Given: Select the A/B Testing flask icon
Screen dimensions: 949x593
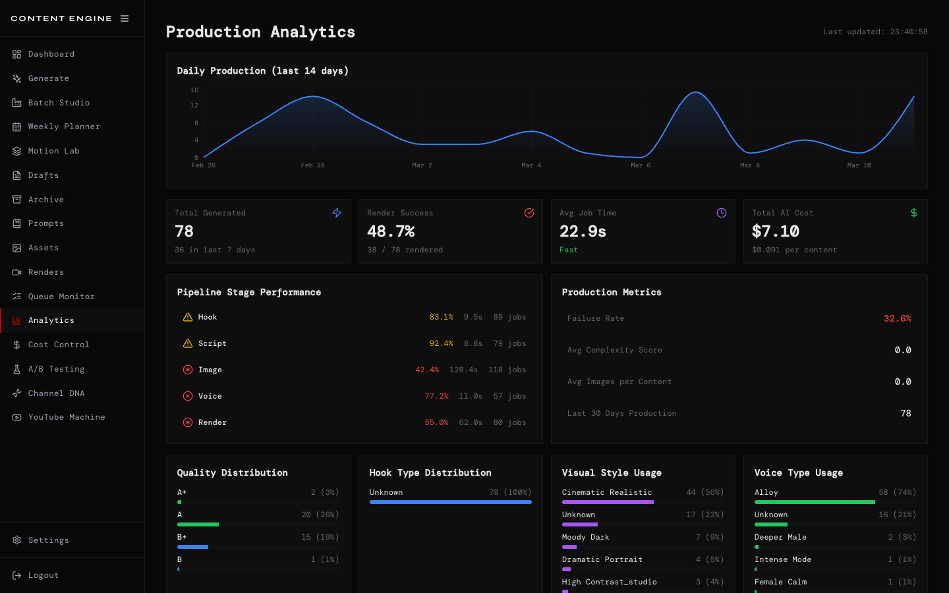Looking at the screenshot, I should pos(16,368).
